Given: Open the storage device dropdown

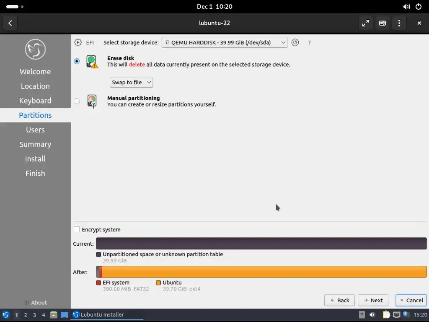Looking at the screenshot, I should pos(225,42).
